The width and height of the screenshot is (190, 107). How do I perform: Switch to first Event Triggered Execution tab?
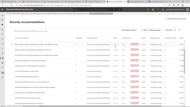(137, 1)
